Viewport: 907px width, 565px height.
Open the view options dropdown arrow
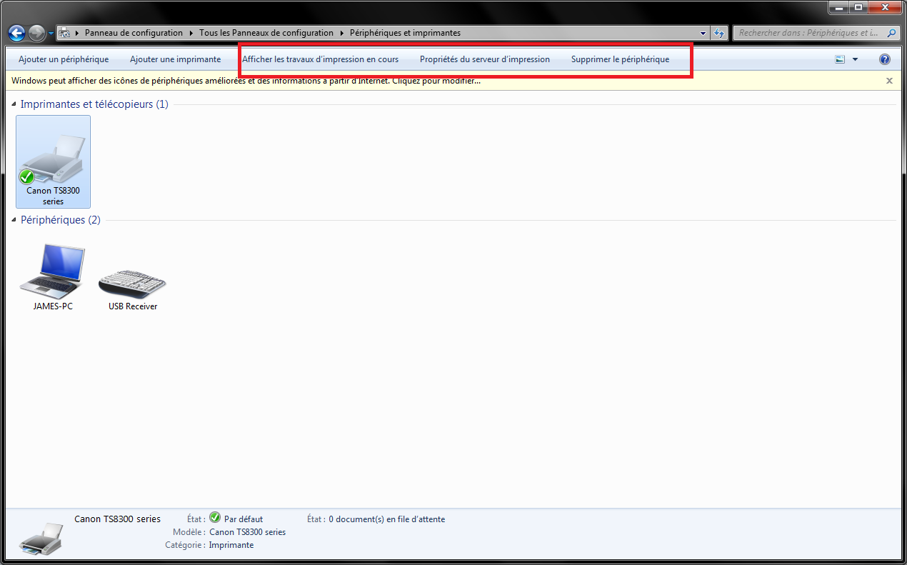855,59
